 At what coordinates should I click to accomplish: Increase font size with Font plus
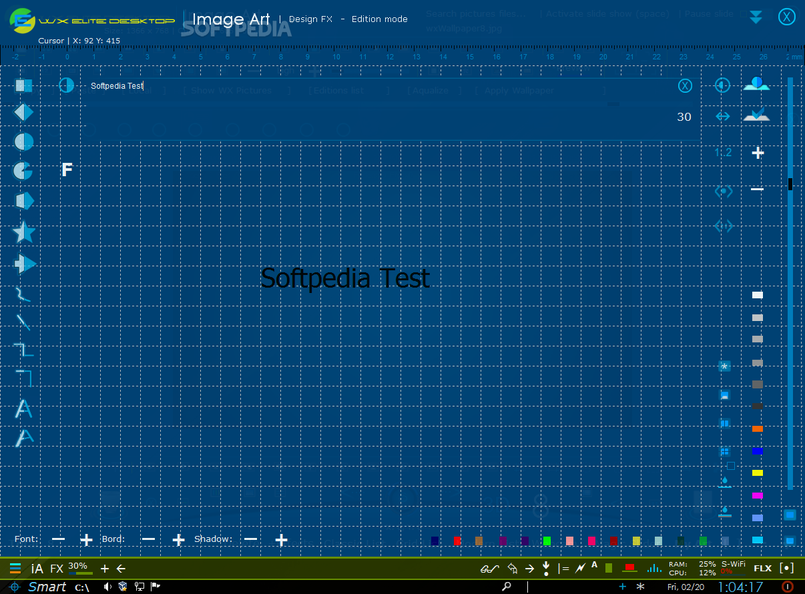[x=86, y=539]
